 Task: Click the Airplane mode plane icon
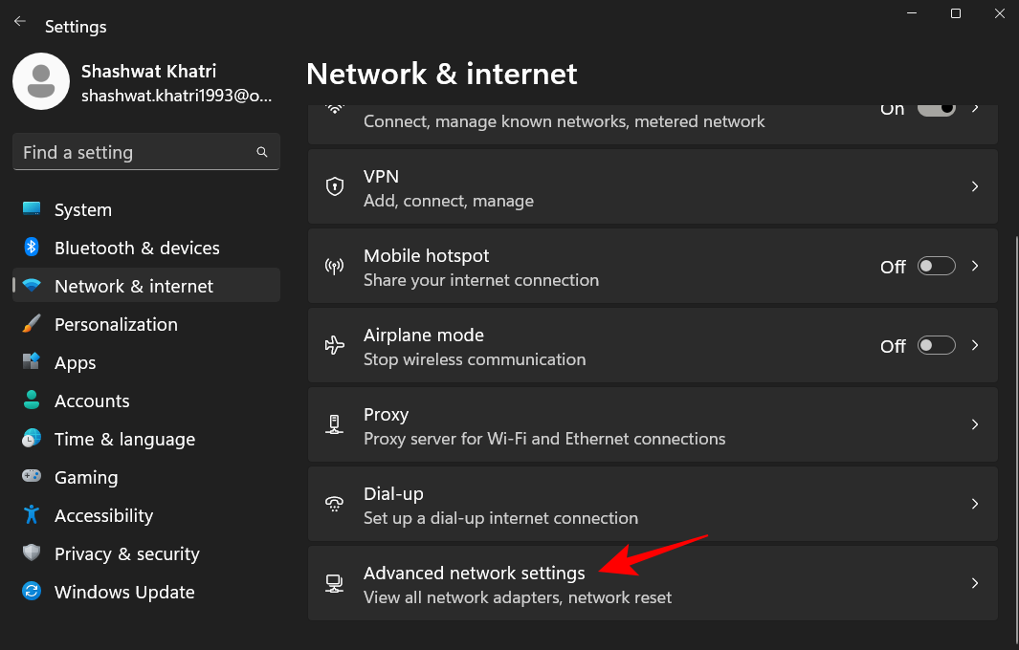335,346
